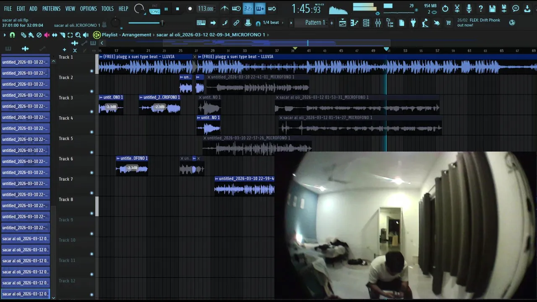Image resolution: width=537 pixels, height=302 pixels.
Task: Open the plugin picker plug icon
Action: pos(413,23)
